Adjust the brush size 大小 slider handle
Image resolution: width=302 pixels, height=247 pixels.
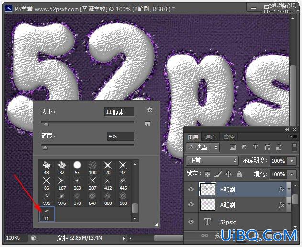tap(46, 124)
